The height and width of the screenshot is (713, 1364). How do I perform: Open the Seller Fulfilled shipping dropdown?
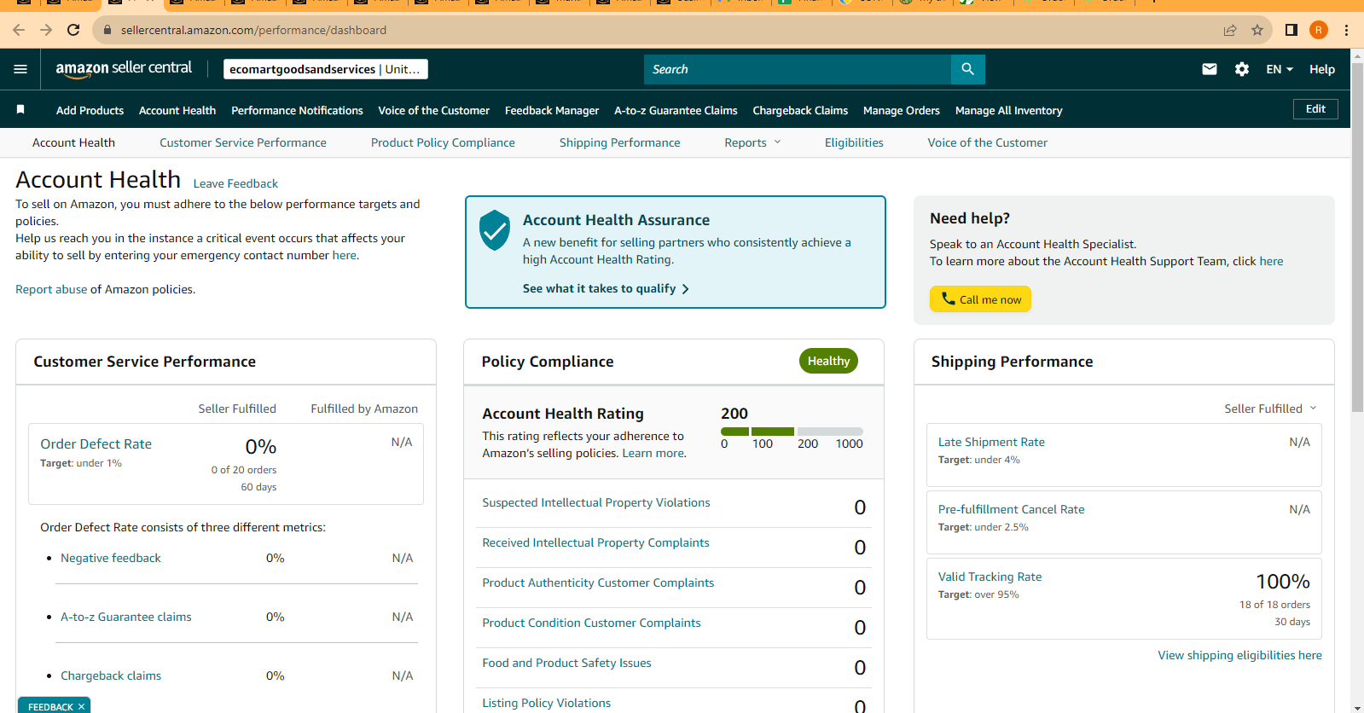(1270, 409)
